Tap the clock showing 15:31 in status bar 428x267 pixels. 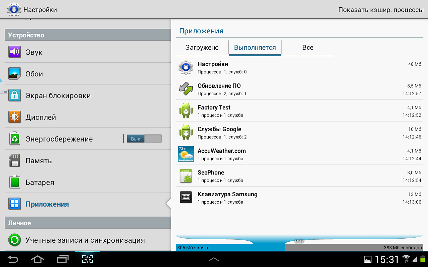coord(387,259)
